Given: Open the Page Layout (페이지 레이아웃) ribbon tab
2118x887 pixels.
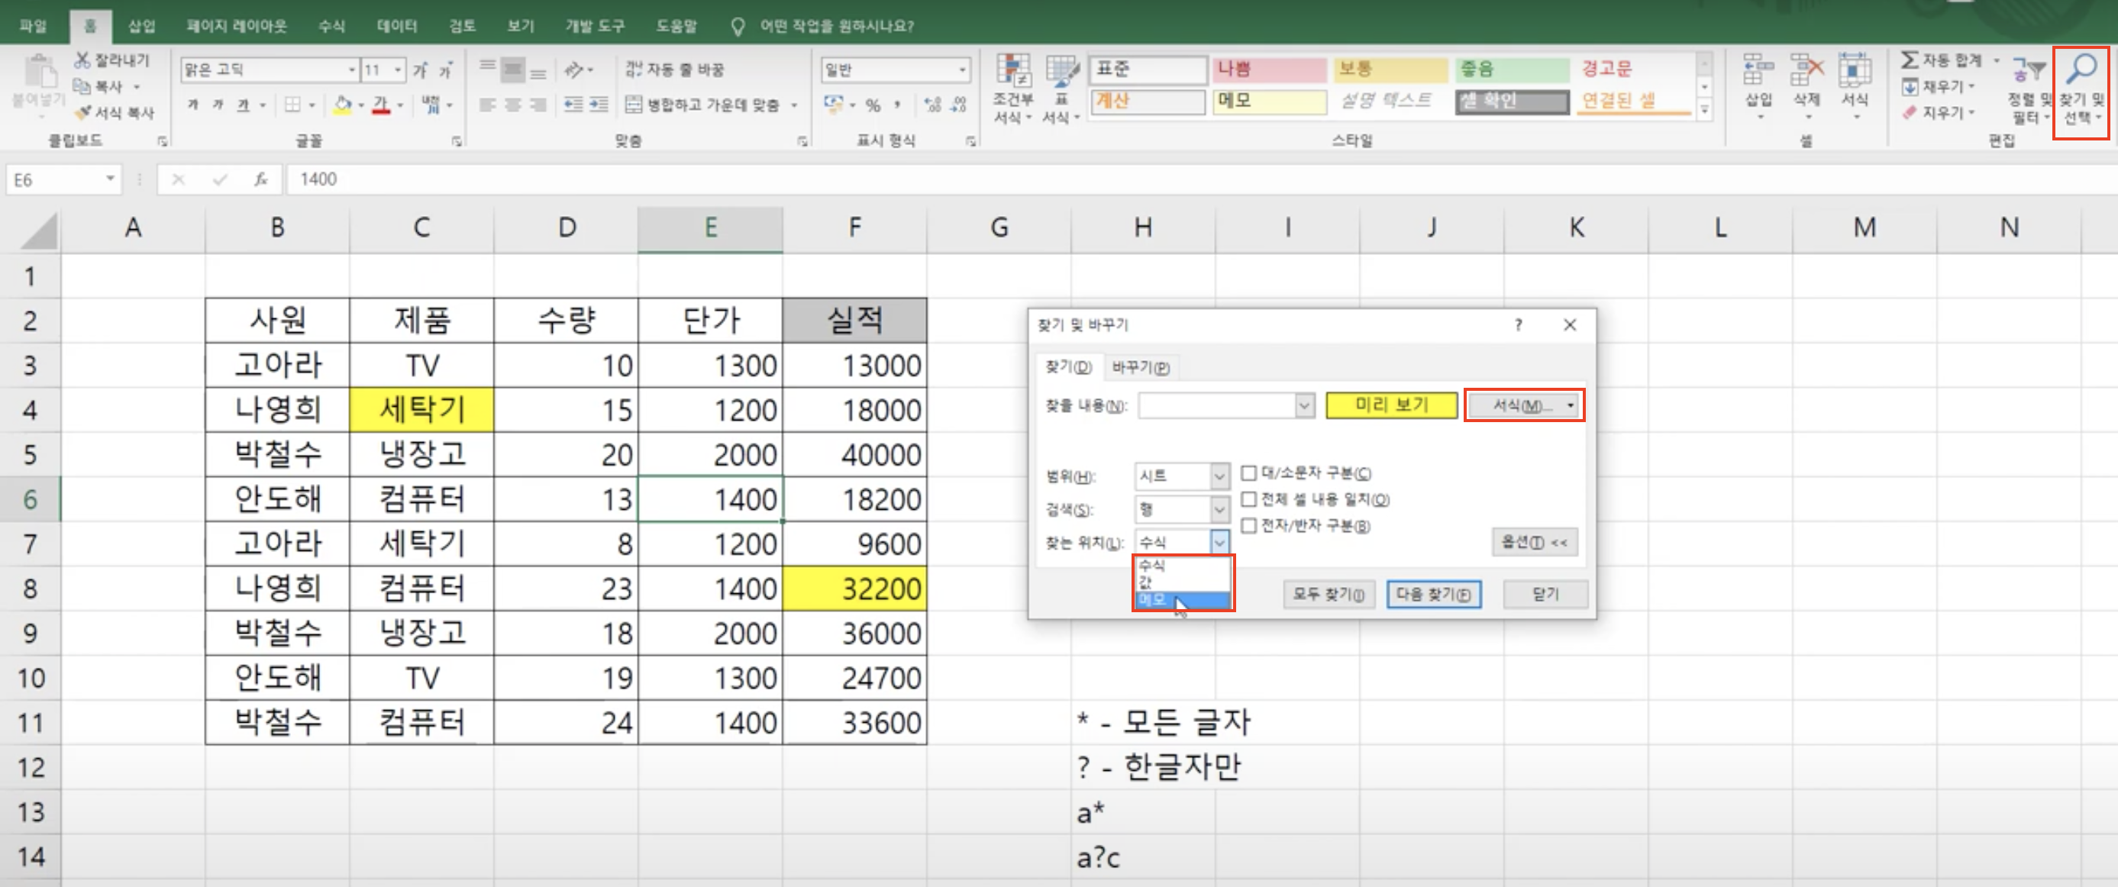Looking at the screenshot, I should [x=236, y=25].
